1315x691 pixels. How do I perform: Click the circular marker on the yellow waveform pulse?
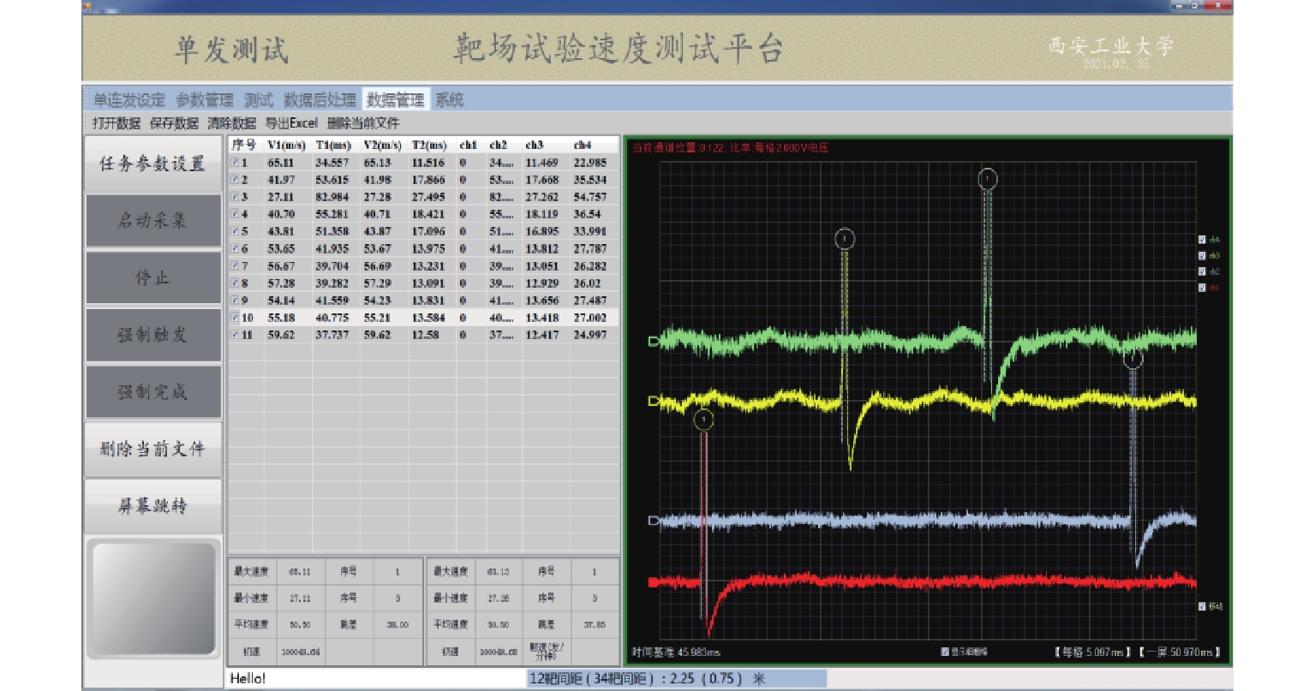point(845,239)
